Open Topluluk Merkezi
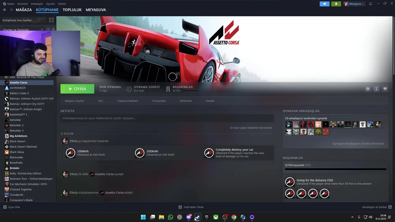This screenshot has width=395, height=222. [127, 101]
